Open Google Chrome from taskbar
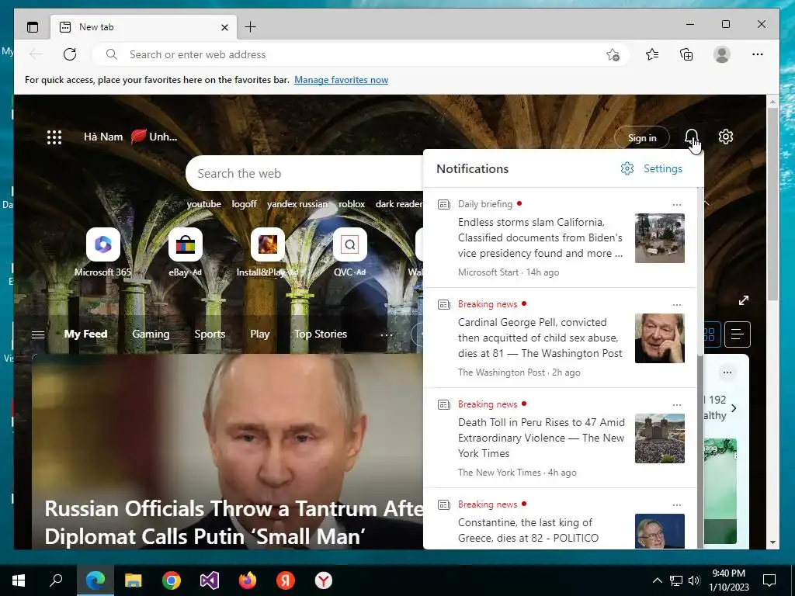Screen dimensions: 795x596 172,580
